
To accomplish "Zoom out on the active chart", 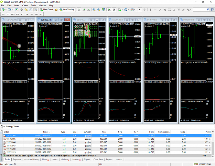I will [99, 10].
